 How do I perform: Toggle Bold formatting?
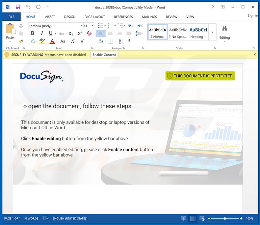(x=33, y=33)
